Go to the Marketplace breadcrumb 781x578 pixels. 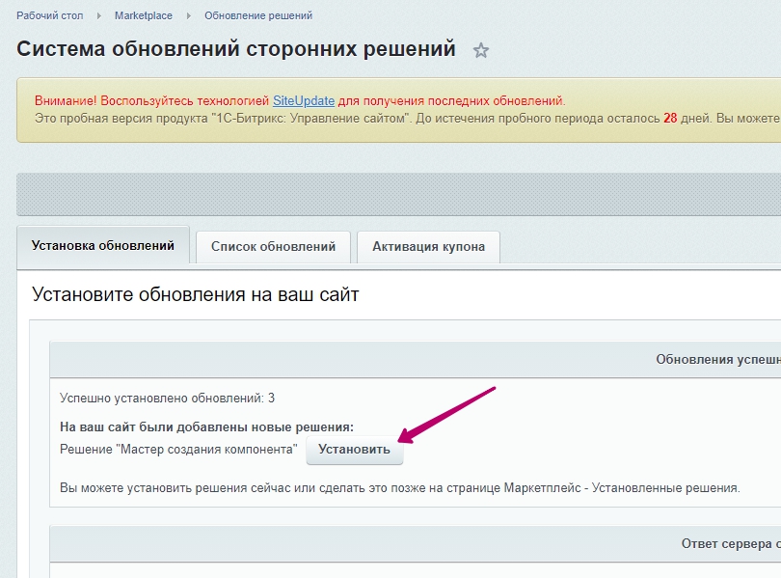pos(144,15)
